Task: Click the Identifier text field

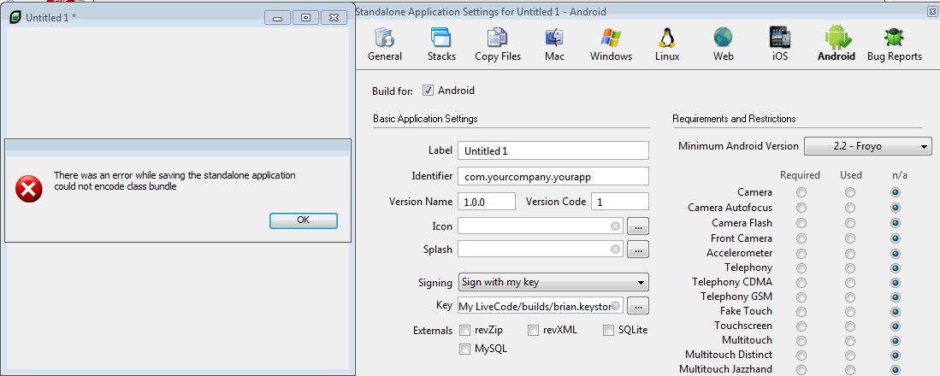Action: tap(553, 176)
